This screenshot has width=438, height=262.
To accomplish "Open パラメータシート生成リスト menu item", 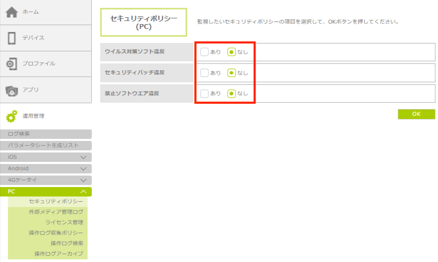I will (x=46, y=146).
